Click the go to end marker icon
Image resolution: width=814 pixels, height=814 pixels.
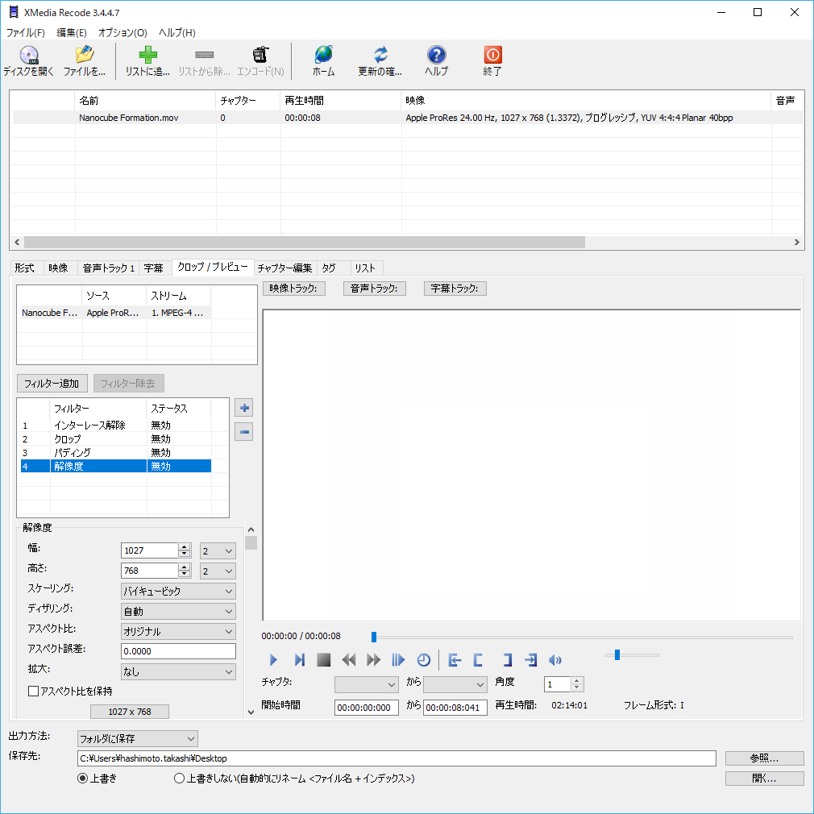click(530, 660)
